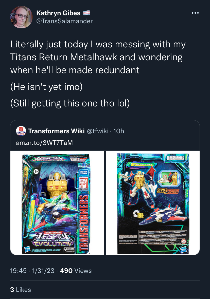Viewport: 210px width, 299px height.
Task: Open Transformers Wiki account name
Action: click(x=56, y=131)
